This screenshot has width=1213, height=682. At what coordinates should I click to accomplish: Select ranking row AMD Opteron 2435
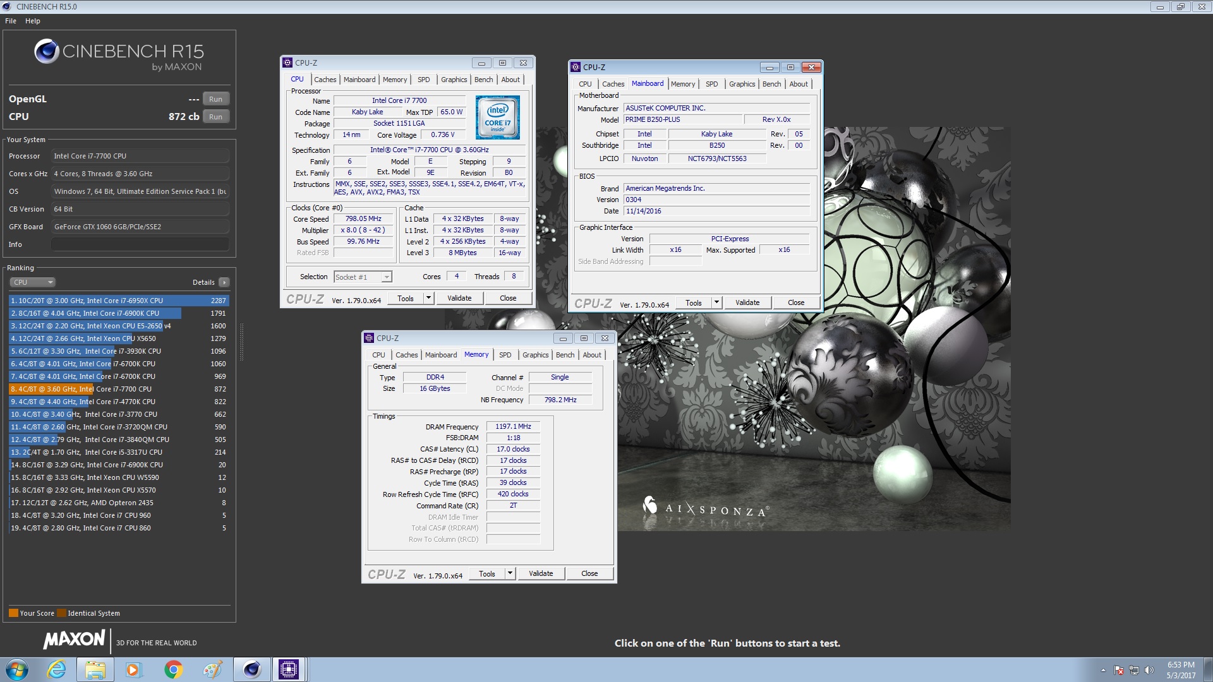point(119,503)
